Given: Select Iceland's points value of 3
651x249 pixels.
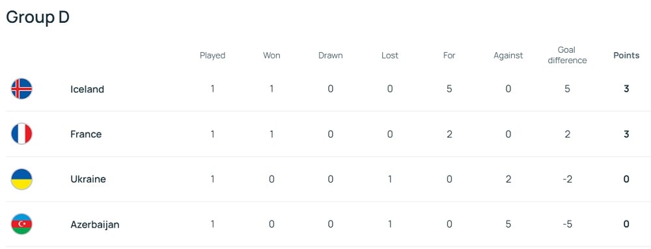Looking at the screenshot, I should click(626, 88).
